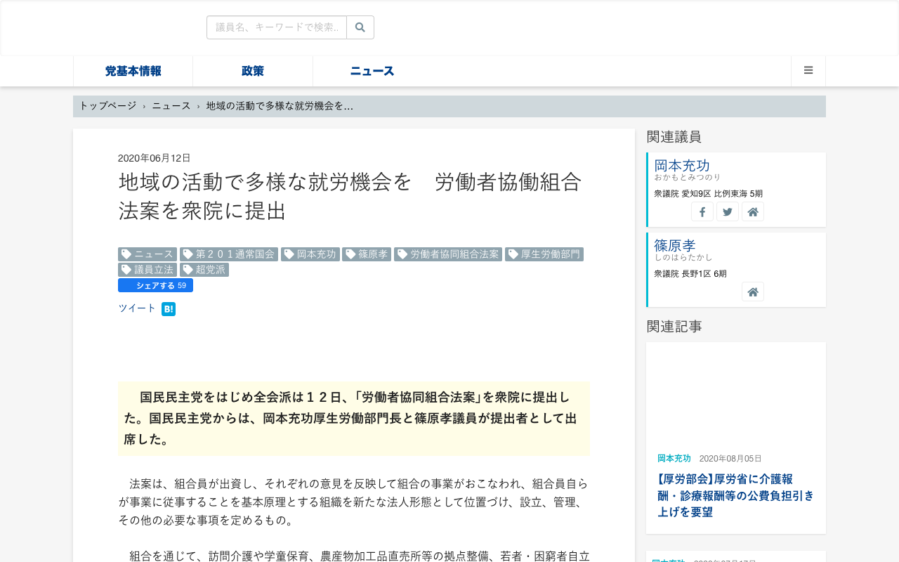The height and width of the screenshot is (562, 899).
Task: Click text 衆議院 愛知9区 比例東海 5期
Action: pos(708,194)
